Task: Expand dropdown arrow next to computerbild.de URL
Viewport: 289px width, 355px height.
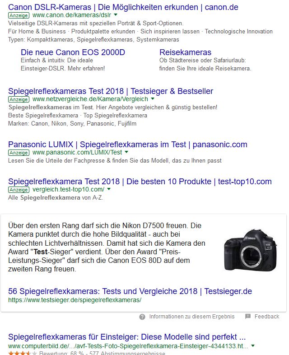Action: pos(253,346)
